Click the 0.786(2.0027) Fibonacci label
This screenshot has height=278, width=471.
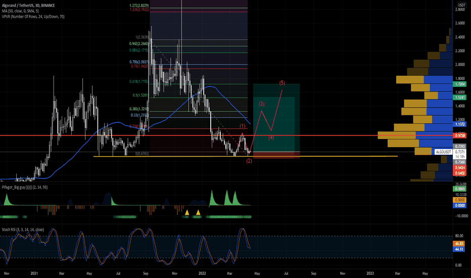coord(139,62)
